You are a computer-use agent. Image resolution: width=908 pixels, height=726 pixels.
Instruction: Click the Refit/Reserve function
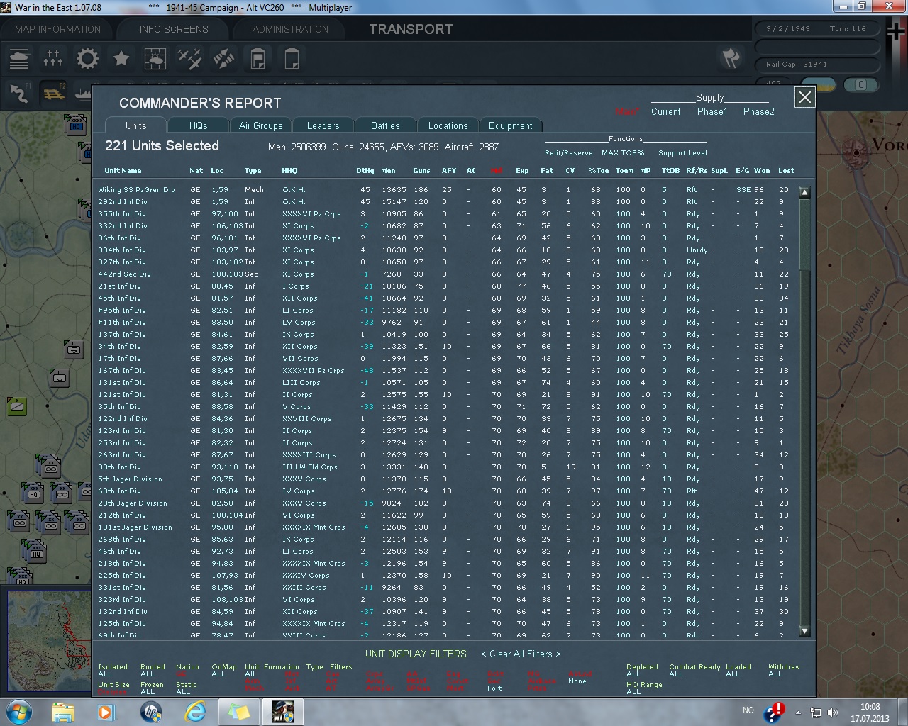click(x=568, y=152)
